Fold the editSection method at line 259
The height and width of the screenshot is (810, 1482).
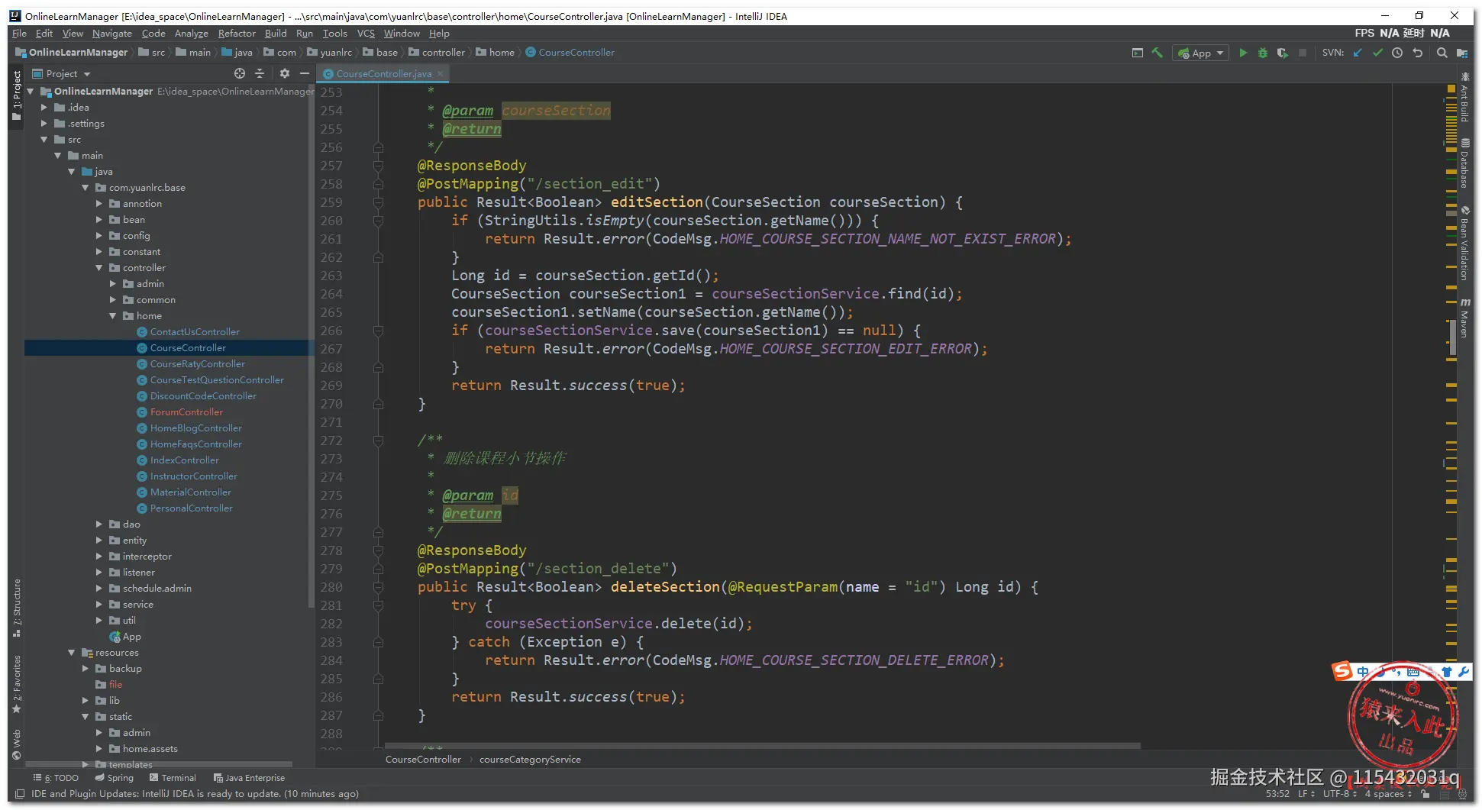(378, 202)
